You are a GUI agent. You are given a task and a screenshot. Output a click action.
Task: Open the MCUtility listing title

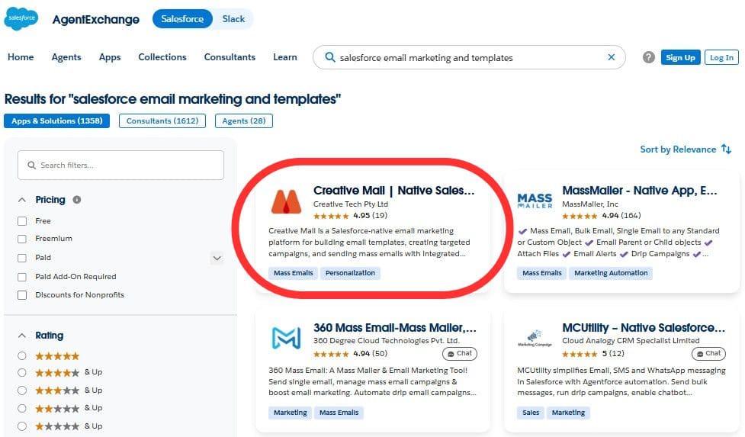(644, 328)
